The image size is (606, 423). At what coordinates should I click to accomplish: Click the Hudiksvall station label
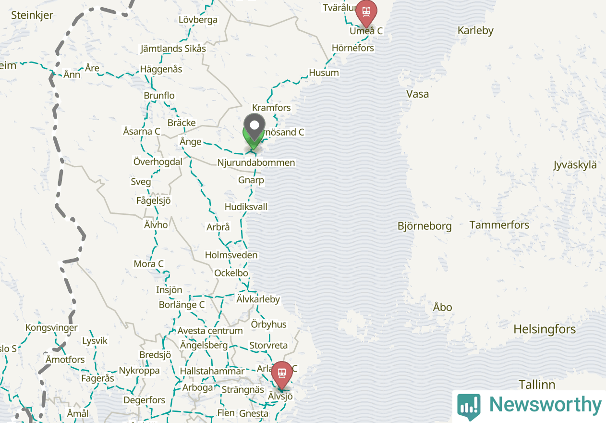pos(246,207)
